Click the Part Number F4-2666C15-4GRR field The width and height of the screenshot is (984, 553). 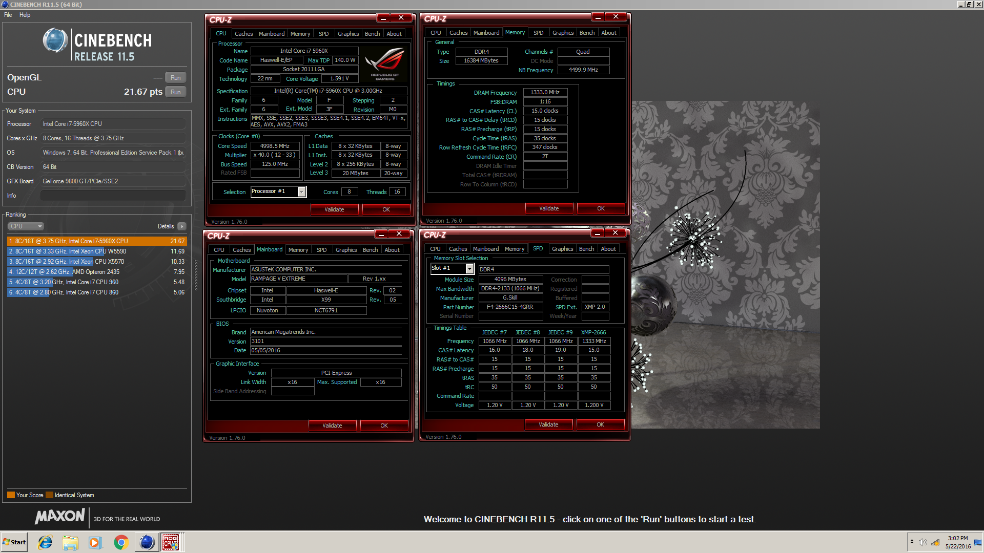click(x=510, y=307)
